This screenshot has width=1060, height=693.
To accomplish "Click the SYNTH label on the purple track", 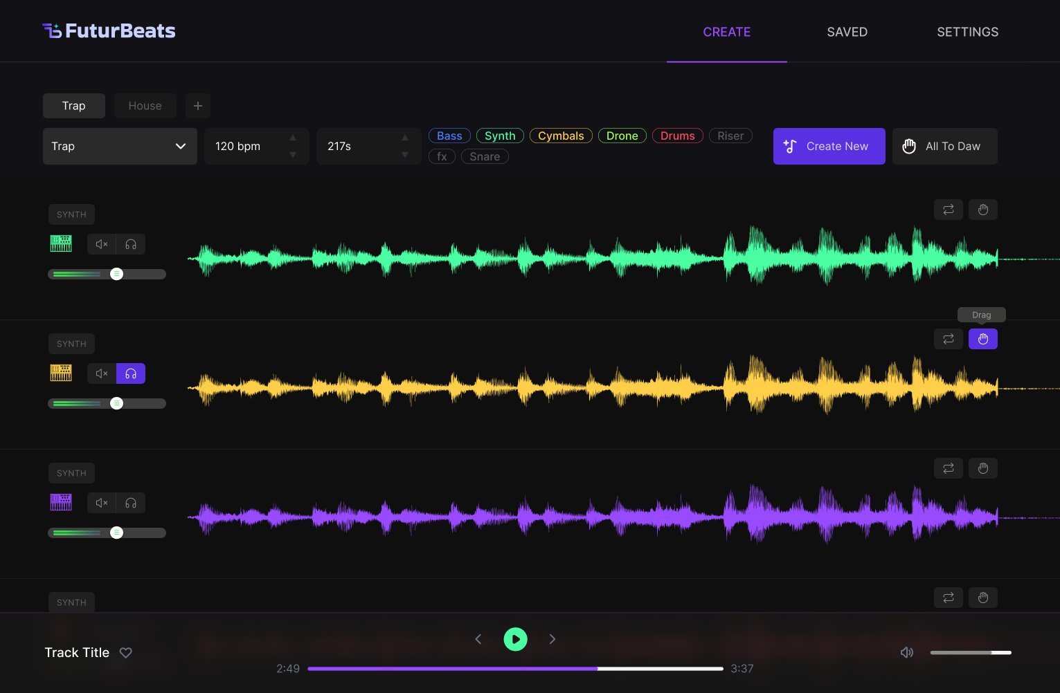I will point(71,473).
